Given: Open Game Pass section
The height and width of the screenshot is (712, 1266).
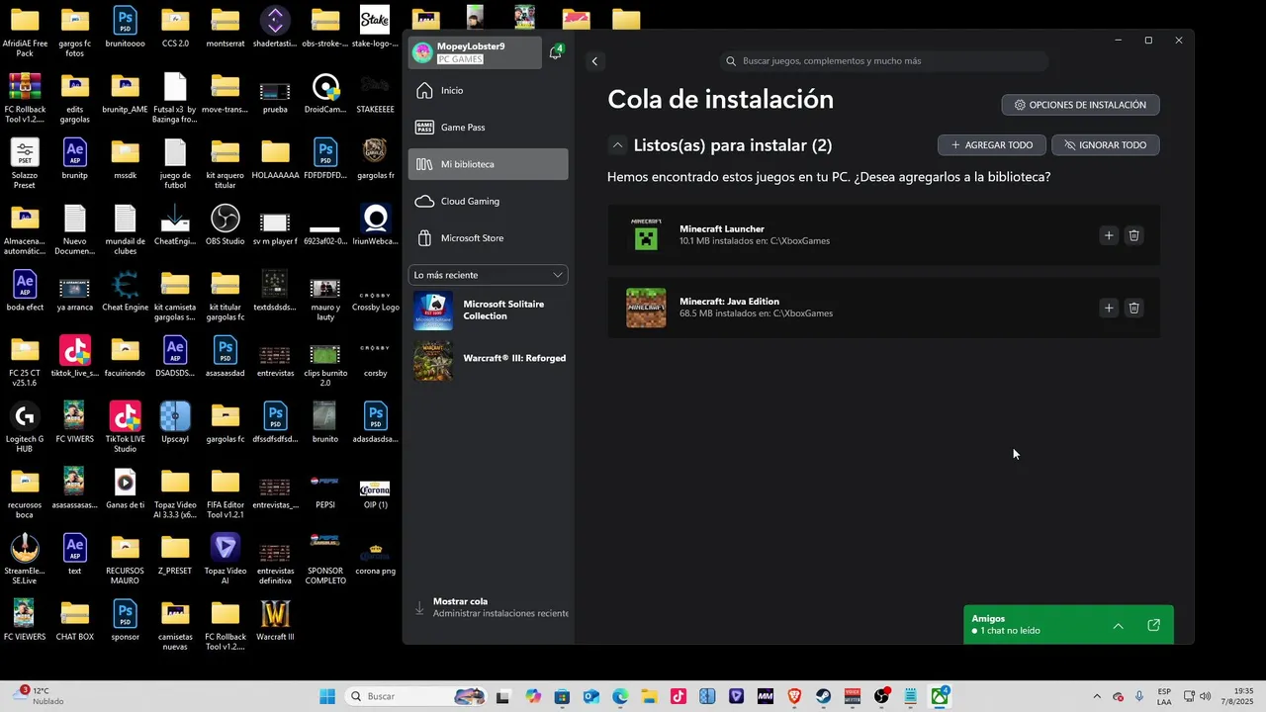Looking at the screenshot, I should (489, 128).
